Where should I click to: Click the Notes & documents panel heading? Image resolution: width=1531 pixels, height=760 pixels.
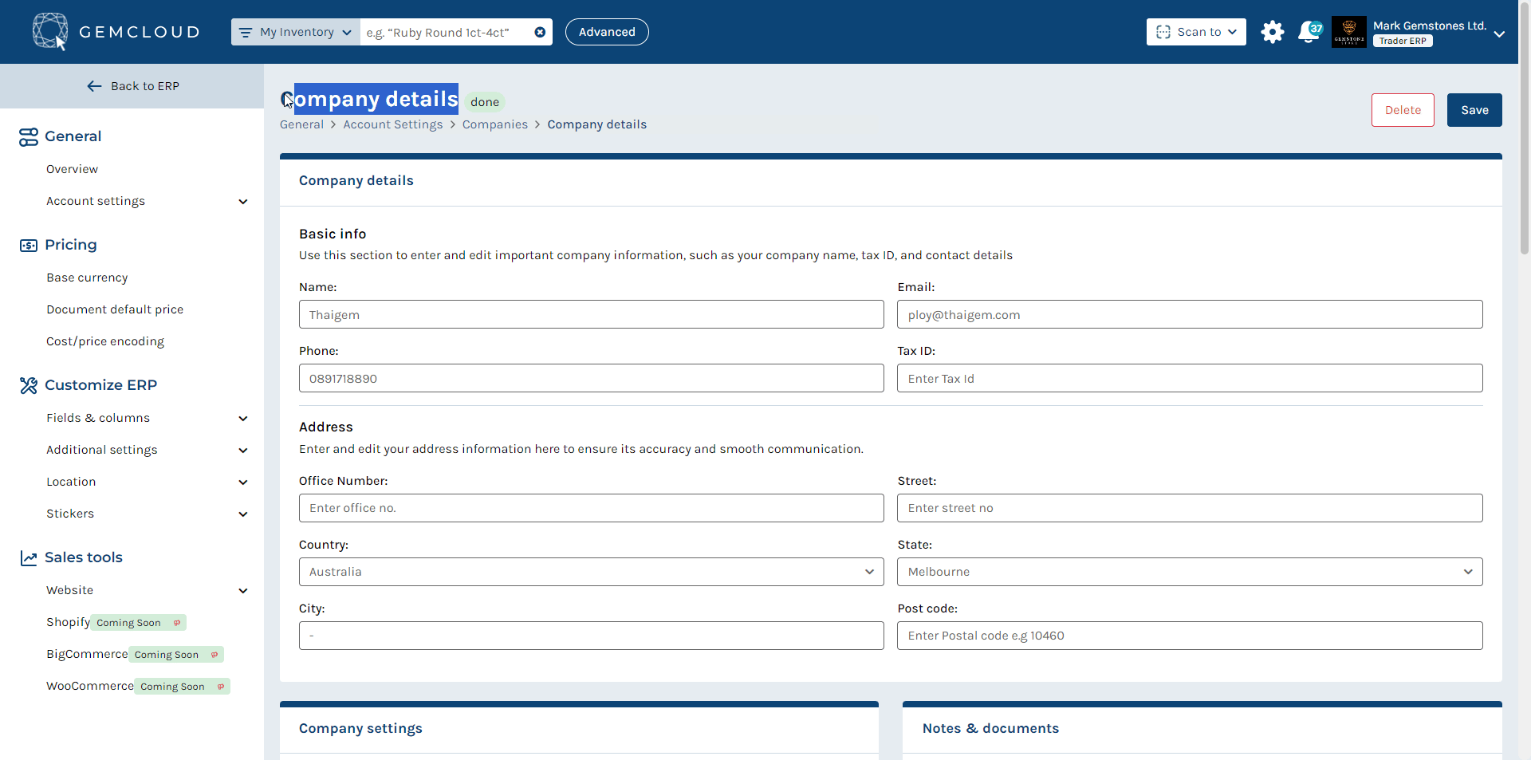click(990, 728)
